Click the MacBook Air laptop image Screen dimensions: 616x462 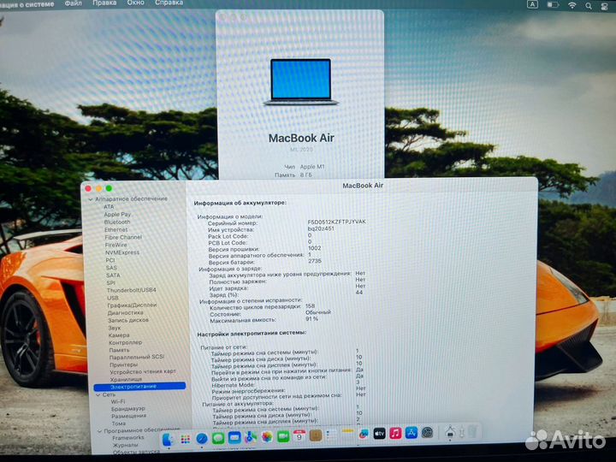(x=300, y=82)
